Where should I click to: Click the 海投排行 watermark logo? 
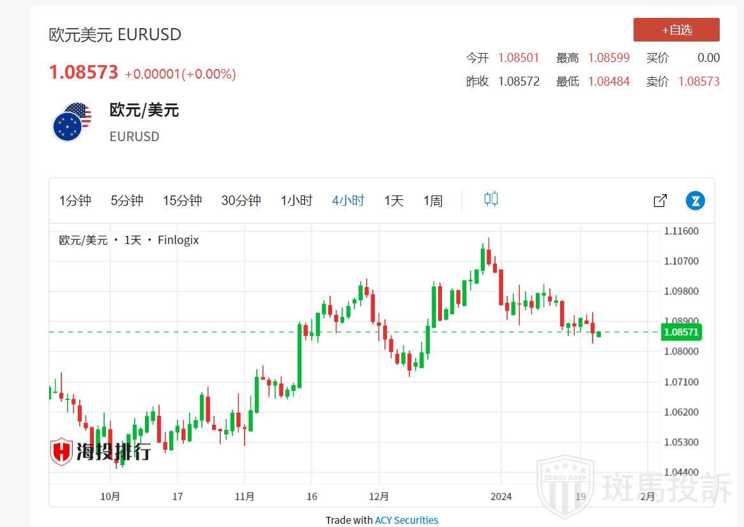101,452
